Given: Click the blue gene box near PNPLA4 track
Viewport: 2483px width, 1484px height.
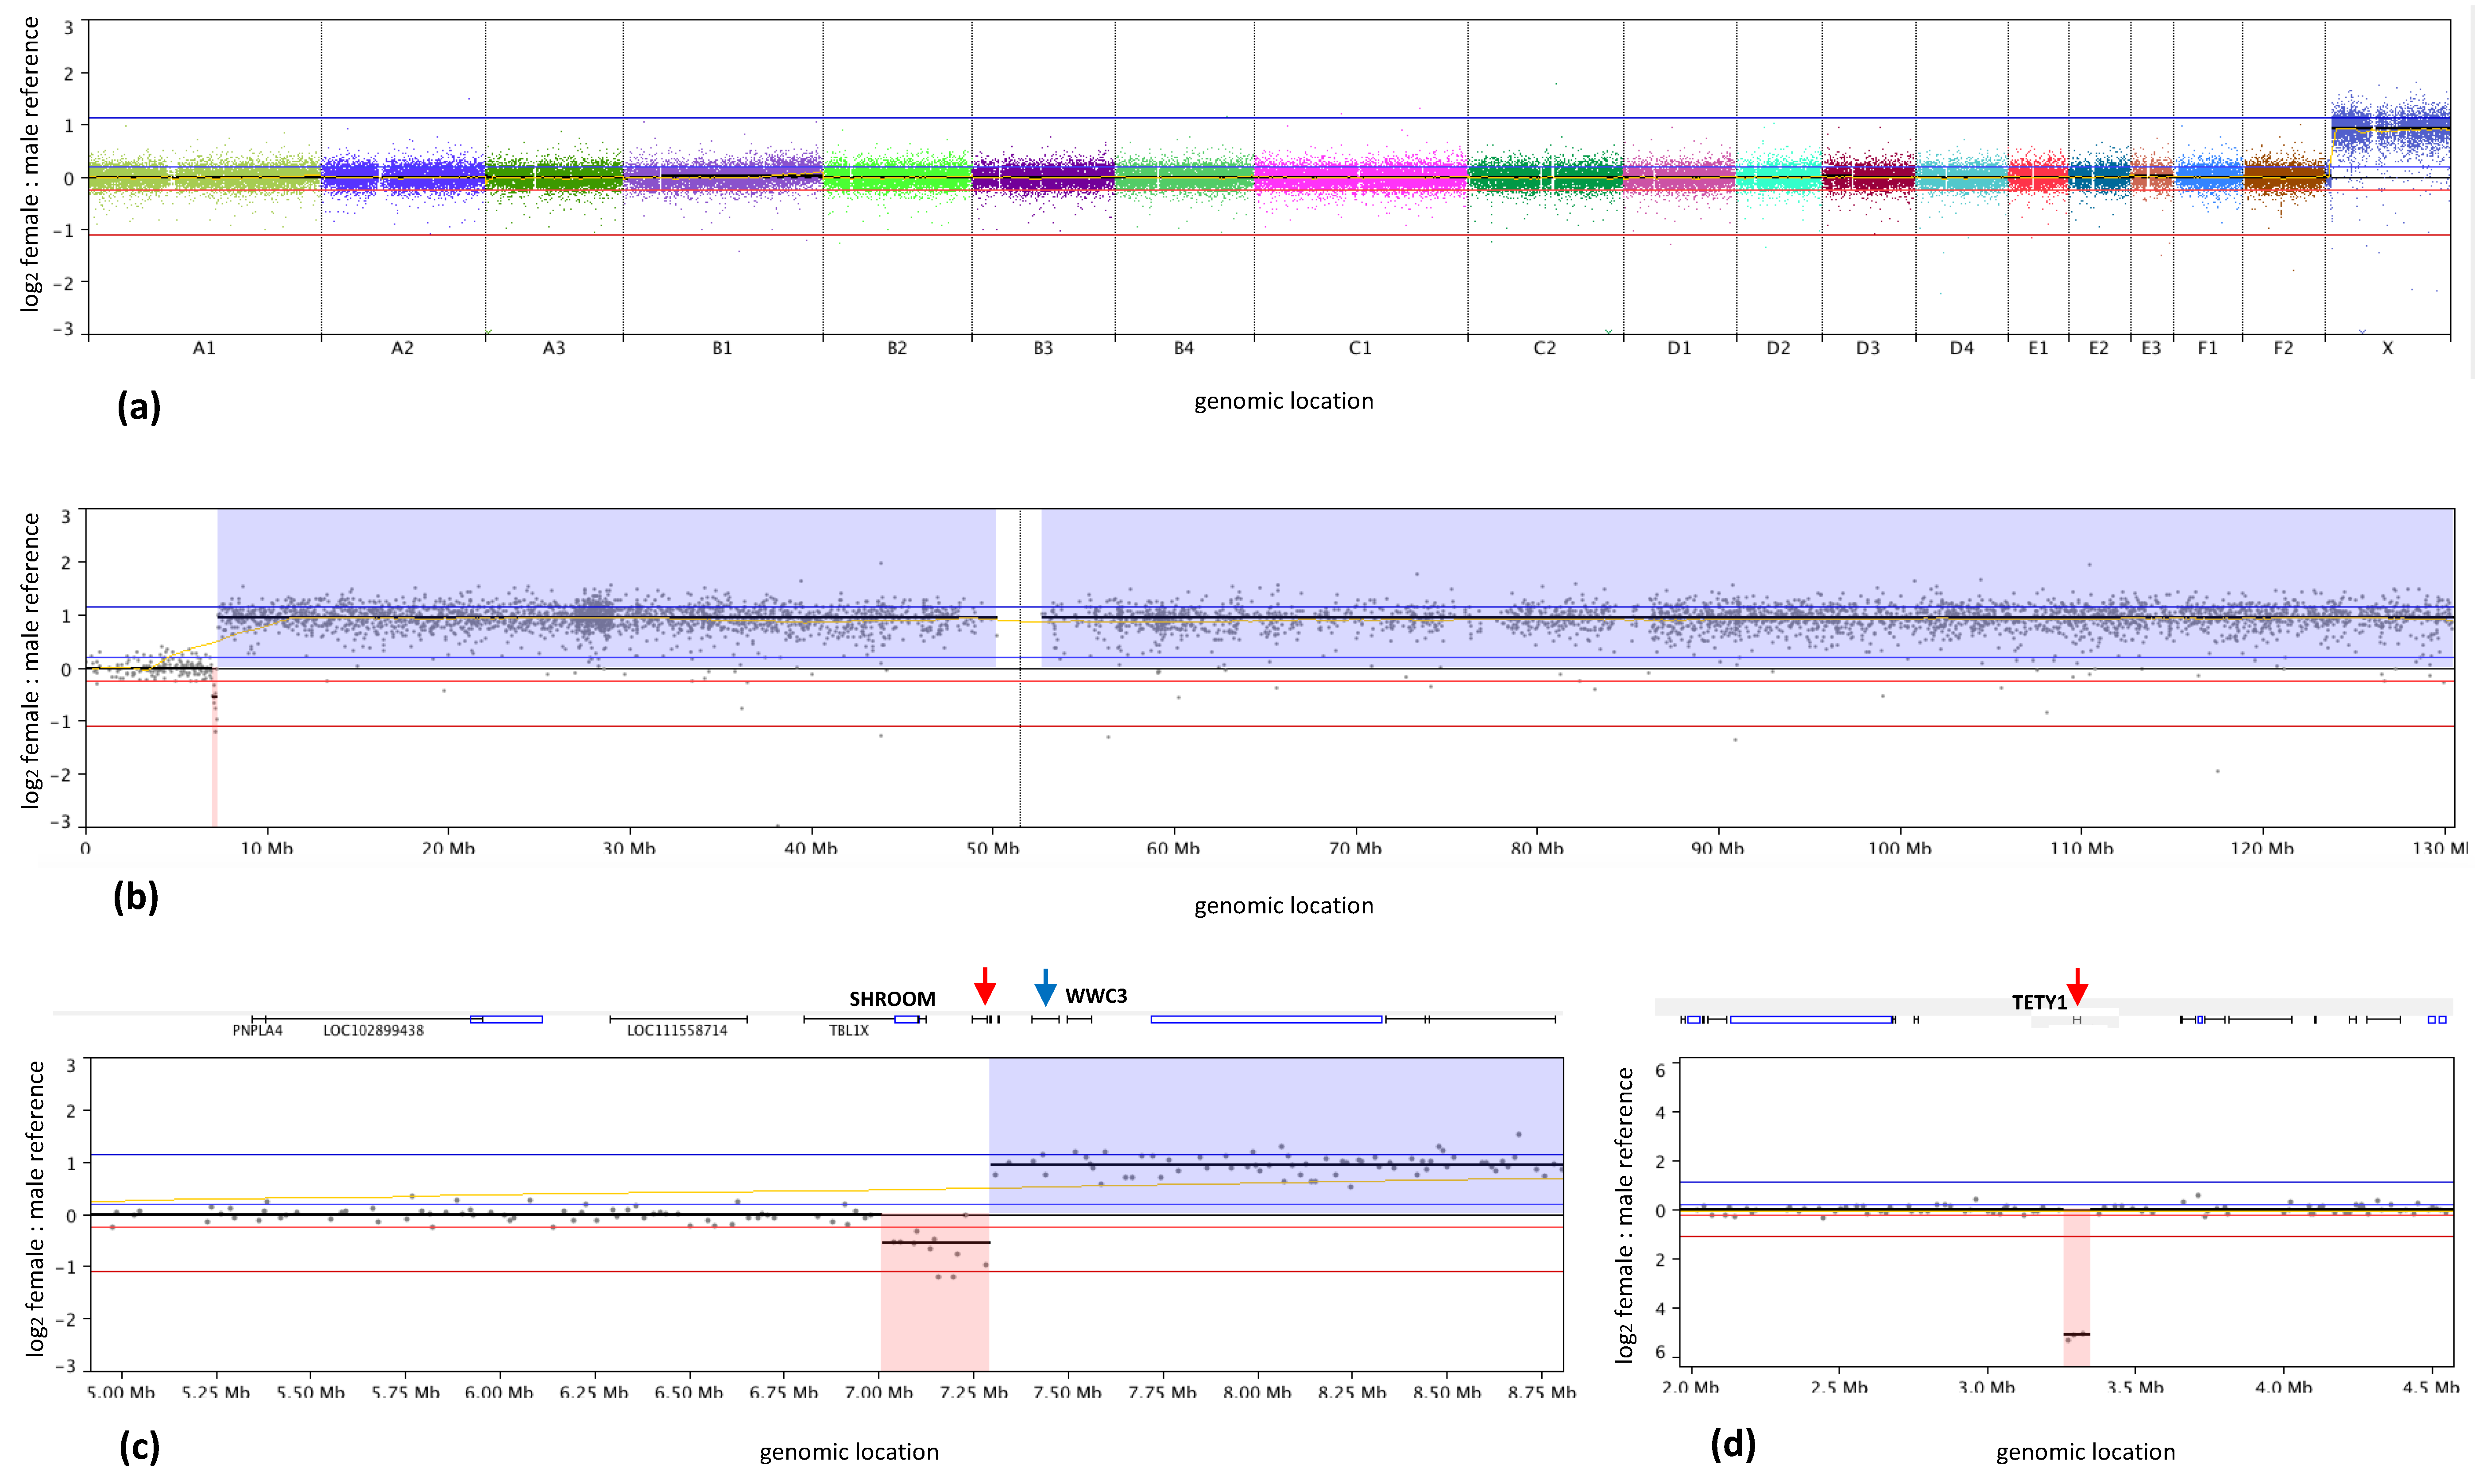Looking at the screenshot, I should coord(506,1019).
